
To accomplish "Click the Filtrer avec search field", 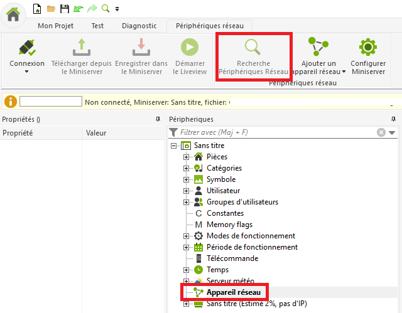I will coord(276,132).
